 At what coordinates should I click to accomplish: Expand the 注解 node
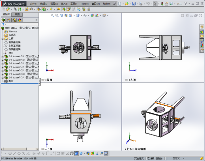pos(2,39)
